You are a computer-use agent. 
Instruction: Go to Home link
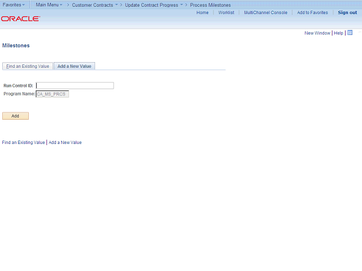coord(202,12)
